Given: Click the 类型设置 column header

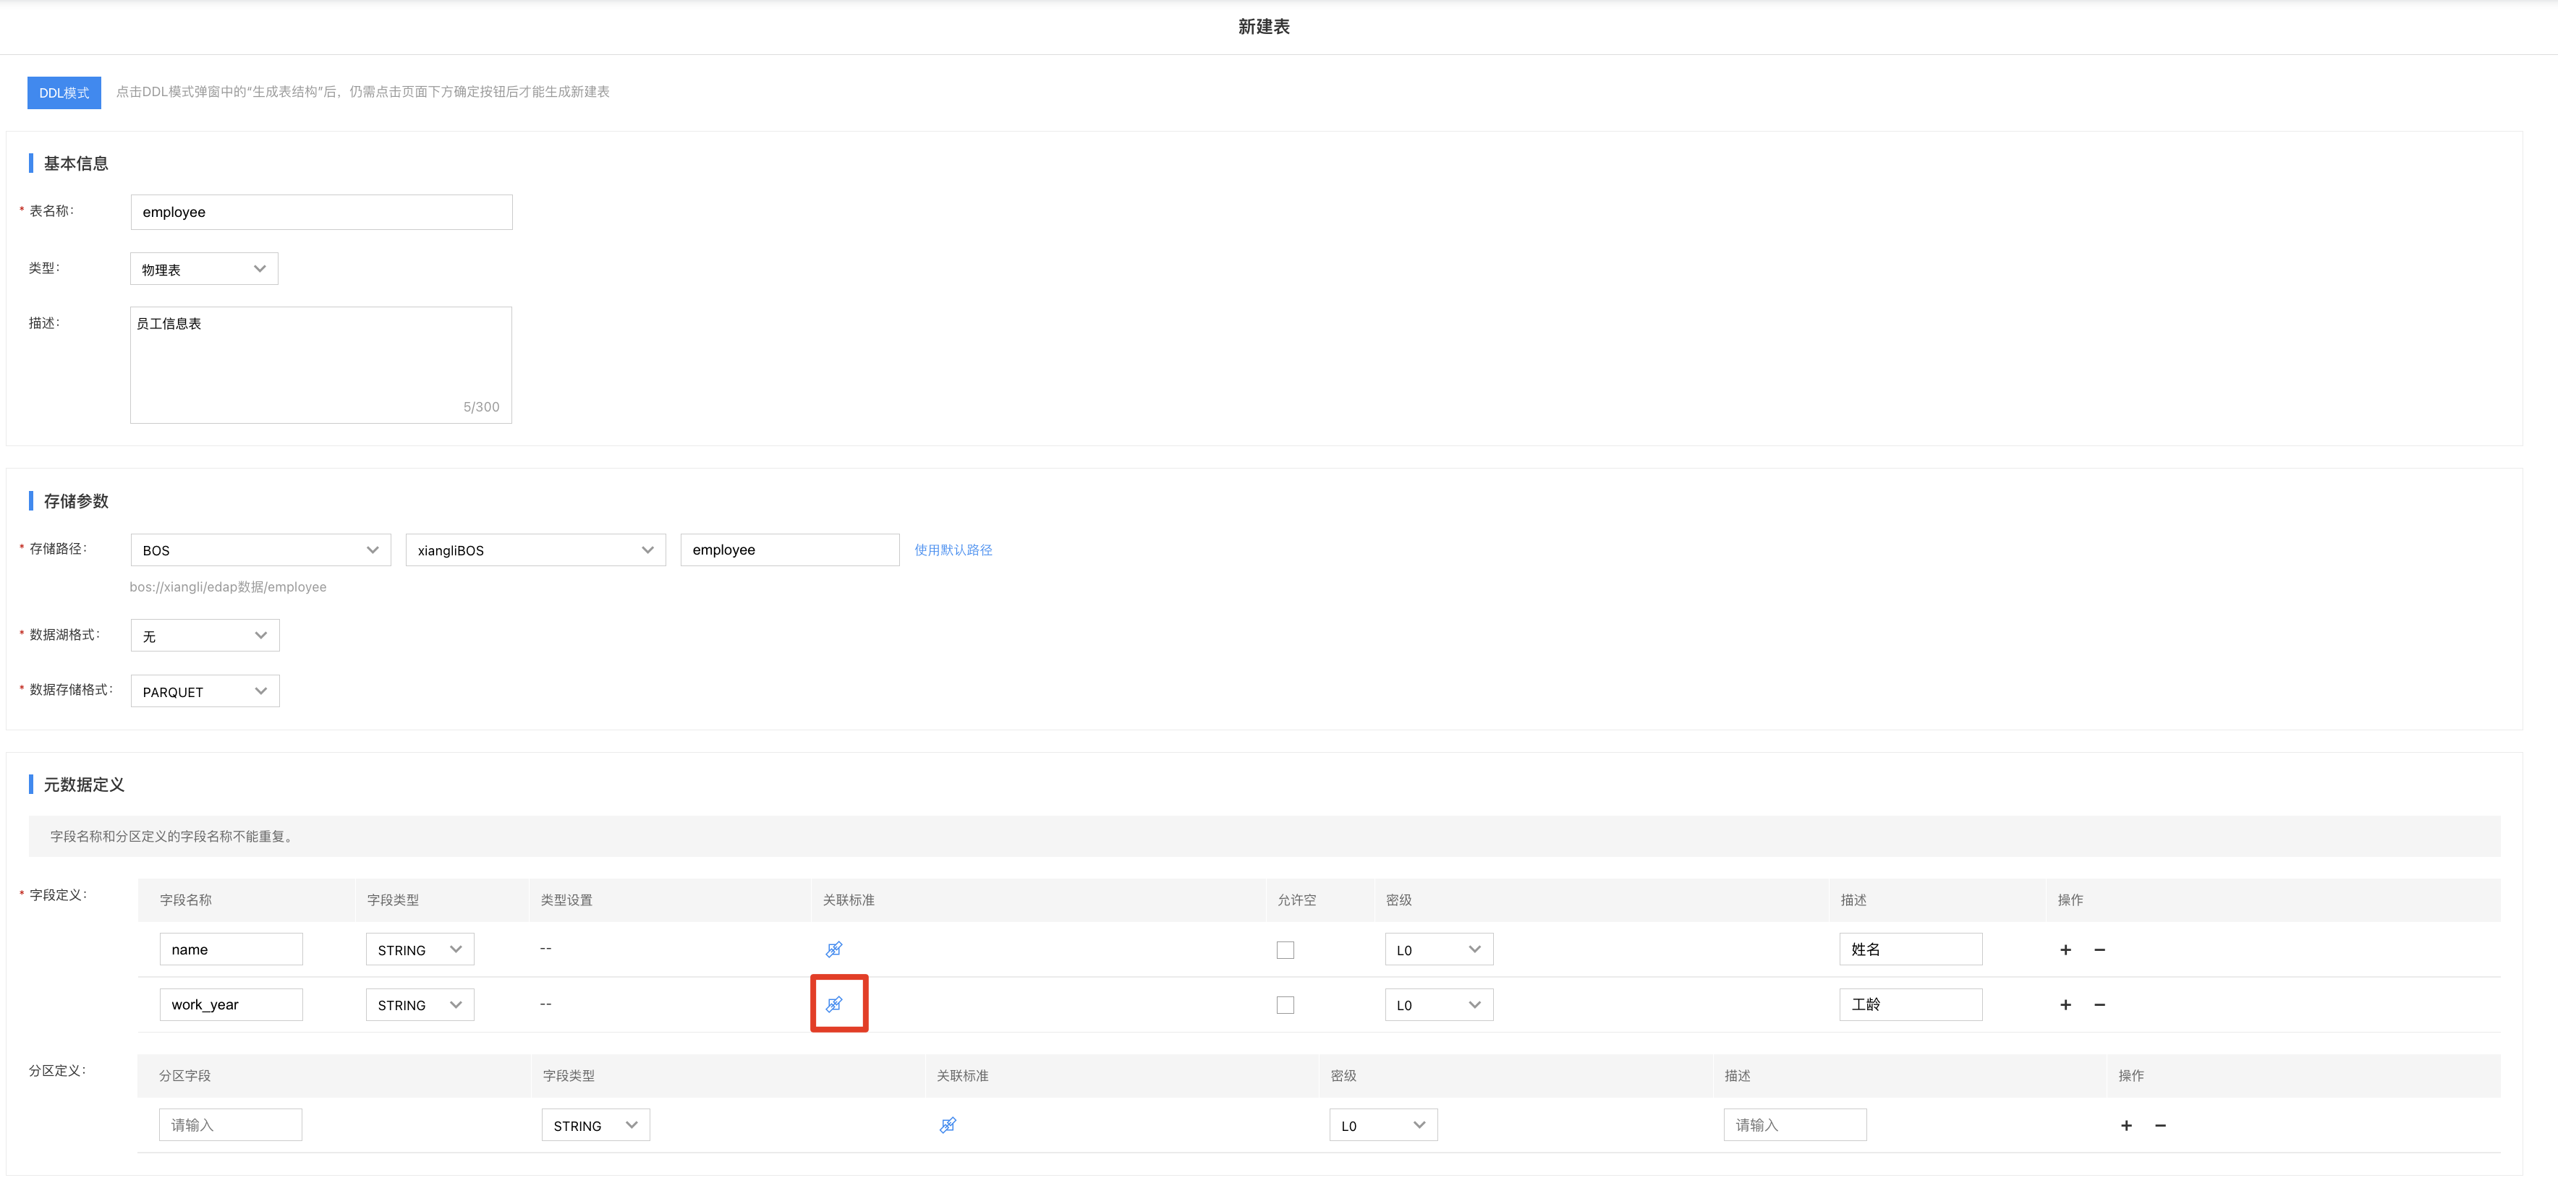Looking at the screenshot, I should (566, 900).
